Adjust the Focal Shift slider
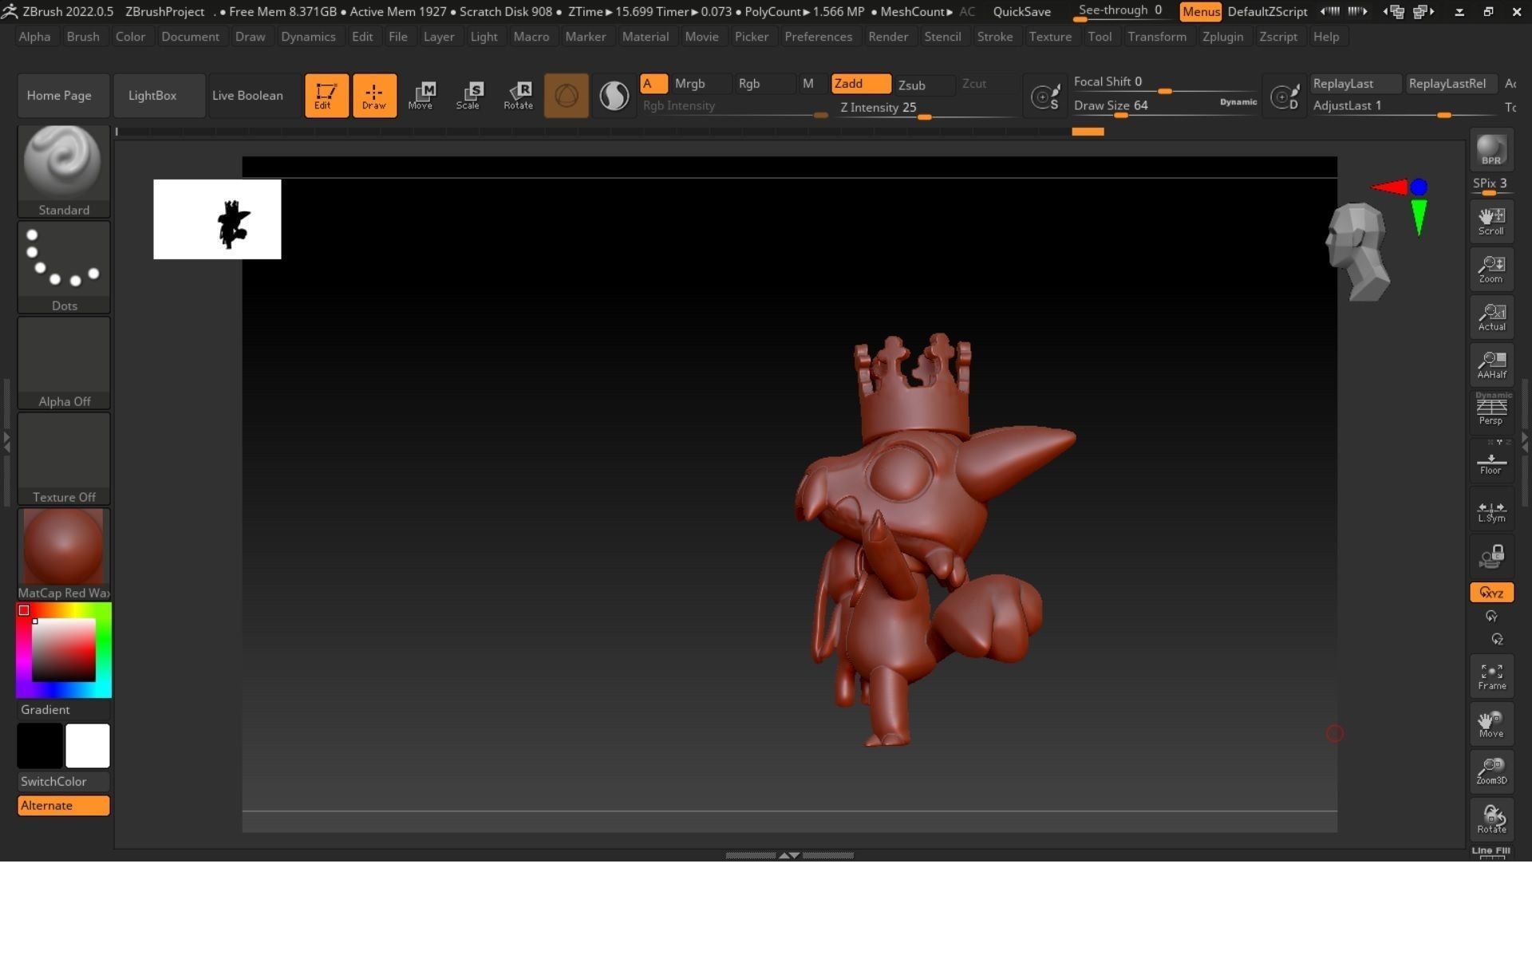Image resolution: width=1532 pixels, height=970 pixels. (x=1165, y=84)
